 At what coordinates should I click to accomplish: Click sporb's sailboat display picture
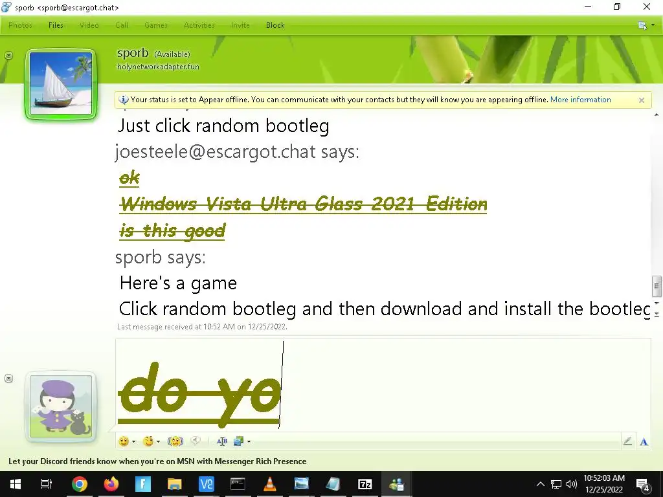coord(61,83)
